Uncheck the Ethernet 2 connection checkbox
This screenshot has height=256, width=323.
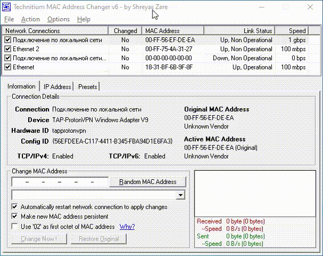(7, 49)
